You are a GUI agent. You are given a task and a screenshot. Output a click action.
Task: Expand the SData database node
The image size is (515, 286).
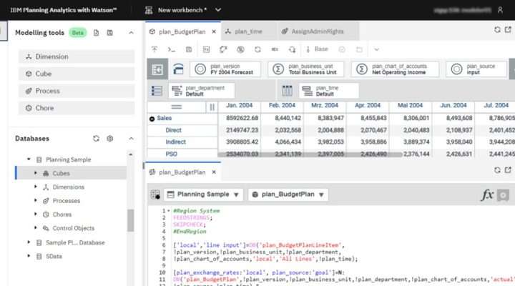(x=29, y=256)
